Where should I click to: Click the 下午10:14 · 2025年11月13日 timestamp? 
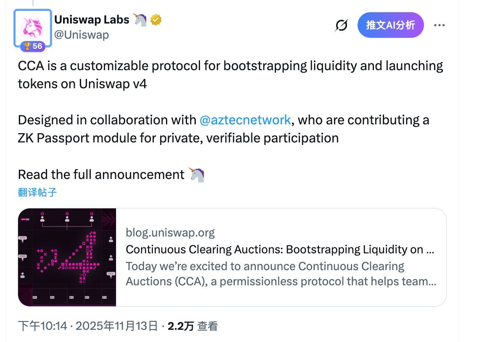[x=88, y=326]
